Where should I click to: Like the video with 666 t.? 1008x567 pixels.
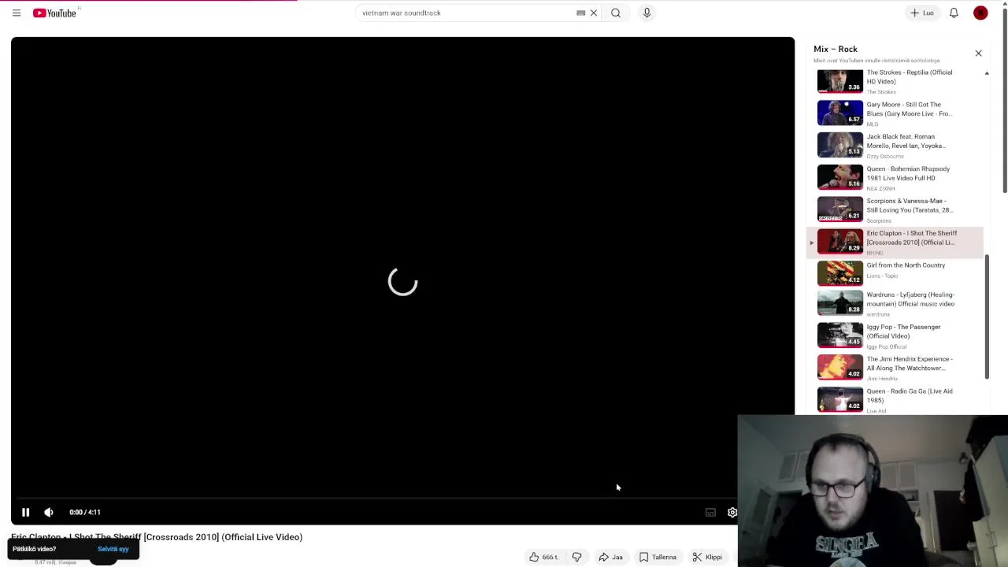point(543,557)
